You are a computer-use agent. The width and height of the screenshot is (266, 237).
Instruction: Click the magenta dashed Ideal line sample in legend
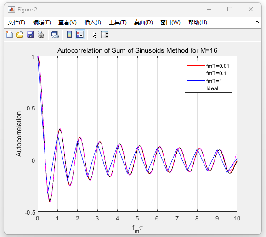196,88
